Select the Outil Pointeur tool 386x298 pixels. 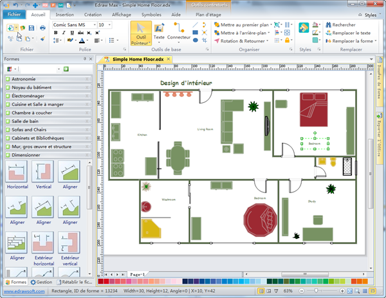tap(142, 33)
